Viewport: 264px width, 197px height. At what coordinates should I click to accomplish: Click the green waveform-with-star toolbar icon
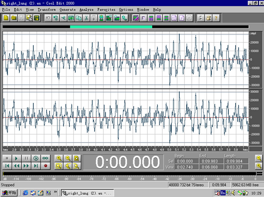[117, 18]
